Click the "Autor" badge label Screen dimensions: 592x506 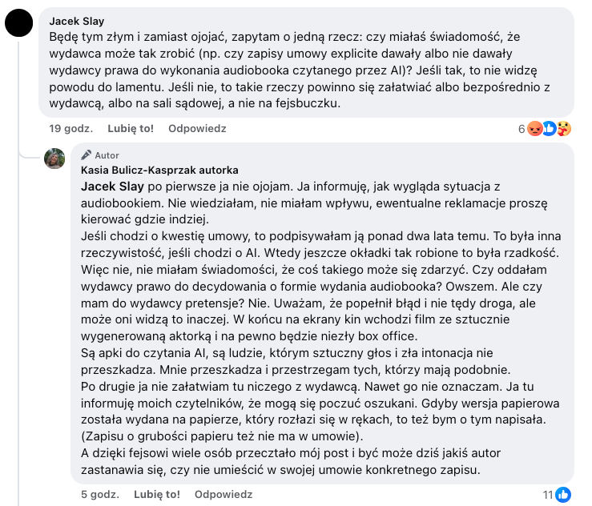[107, 155]
